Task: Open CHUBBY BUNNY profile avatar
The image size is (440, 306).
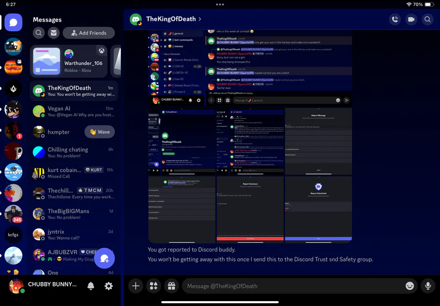Action: point(16,286)
